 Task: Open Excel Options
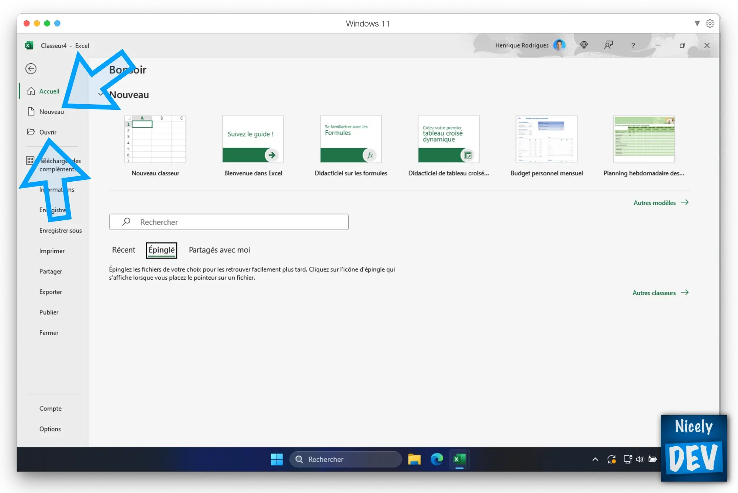coord(50,429)
